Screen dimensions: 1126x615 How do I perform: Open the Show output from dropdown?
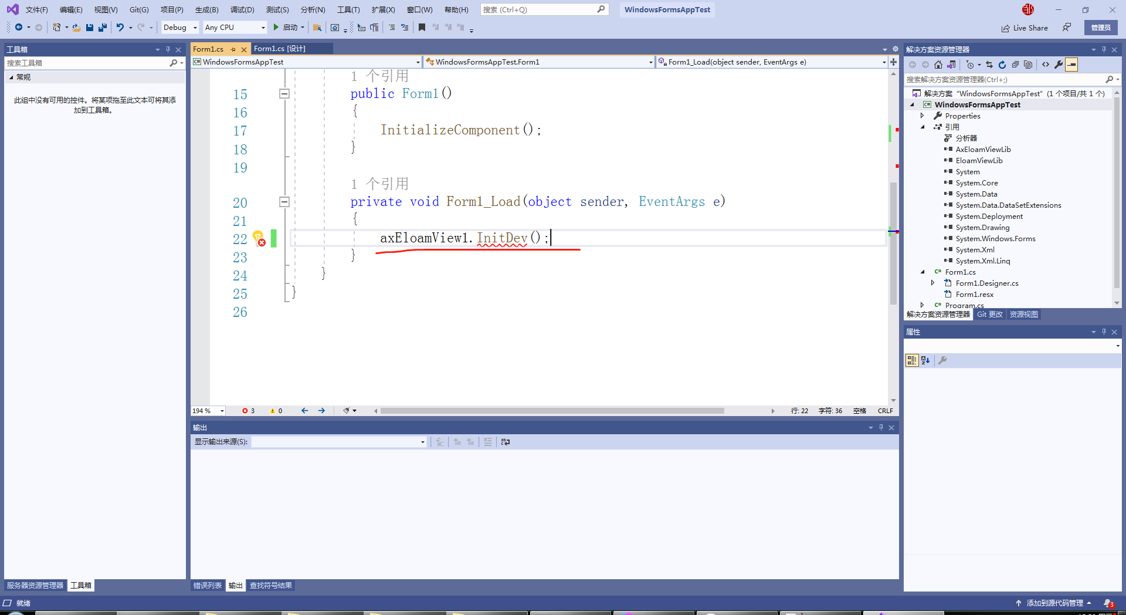click(339, 442)
